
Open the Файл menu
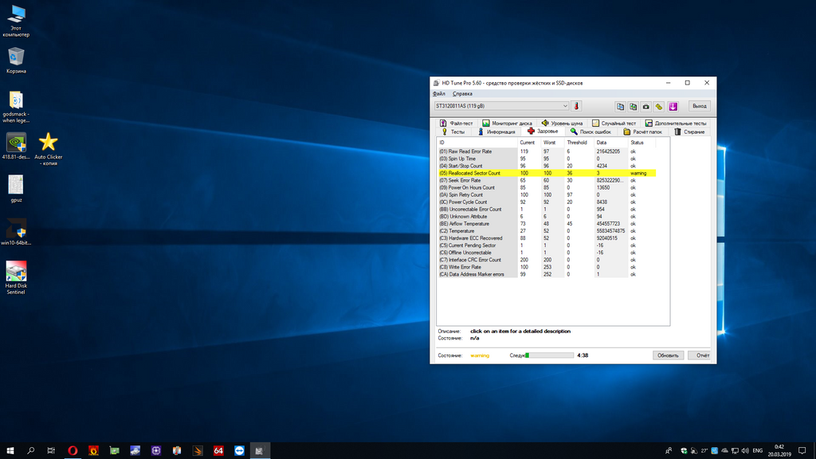tap(439, 94)
